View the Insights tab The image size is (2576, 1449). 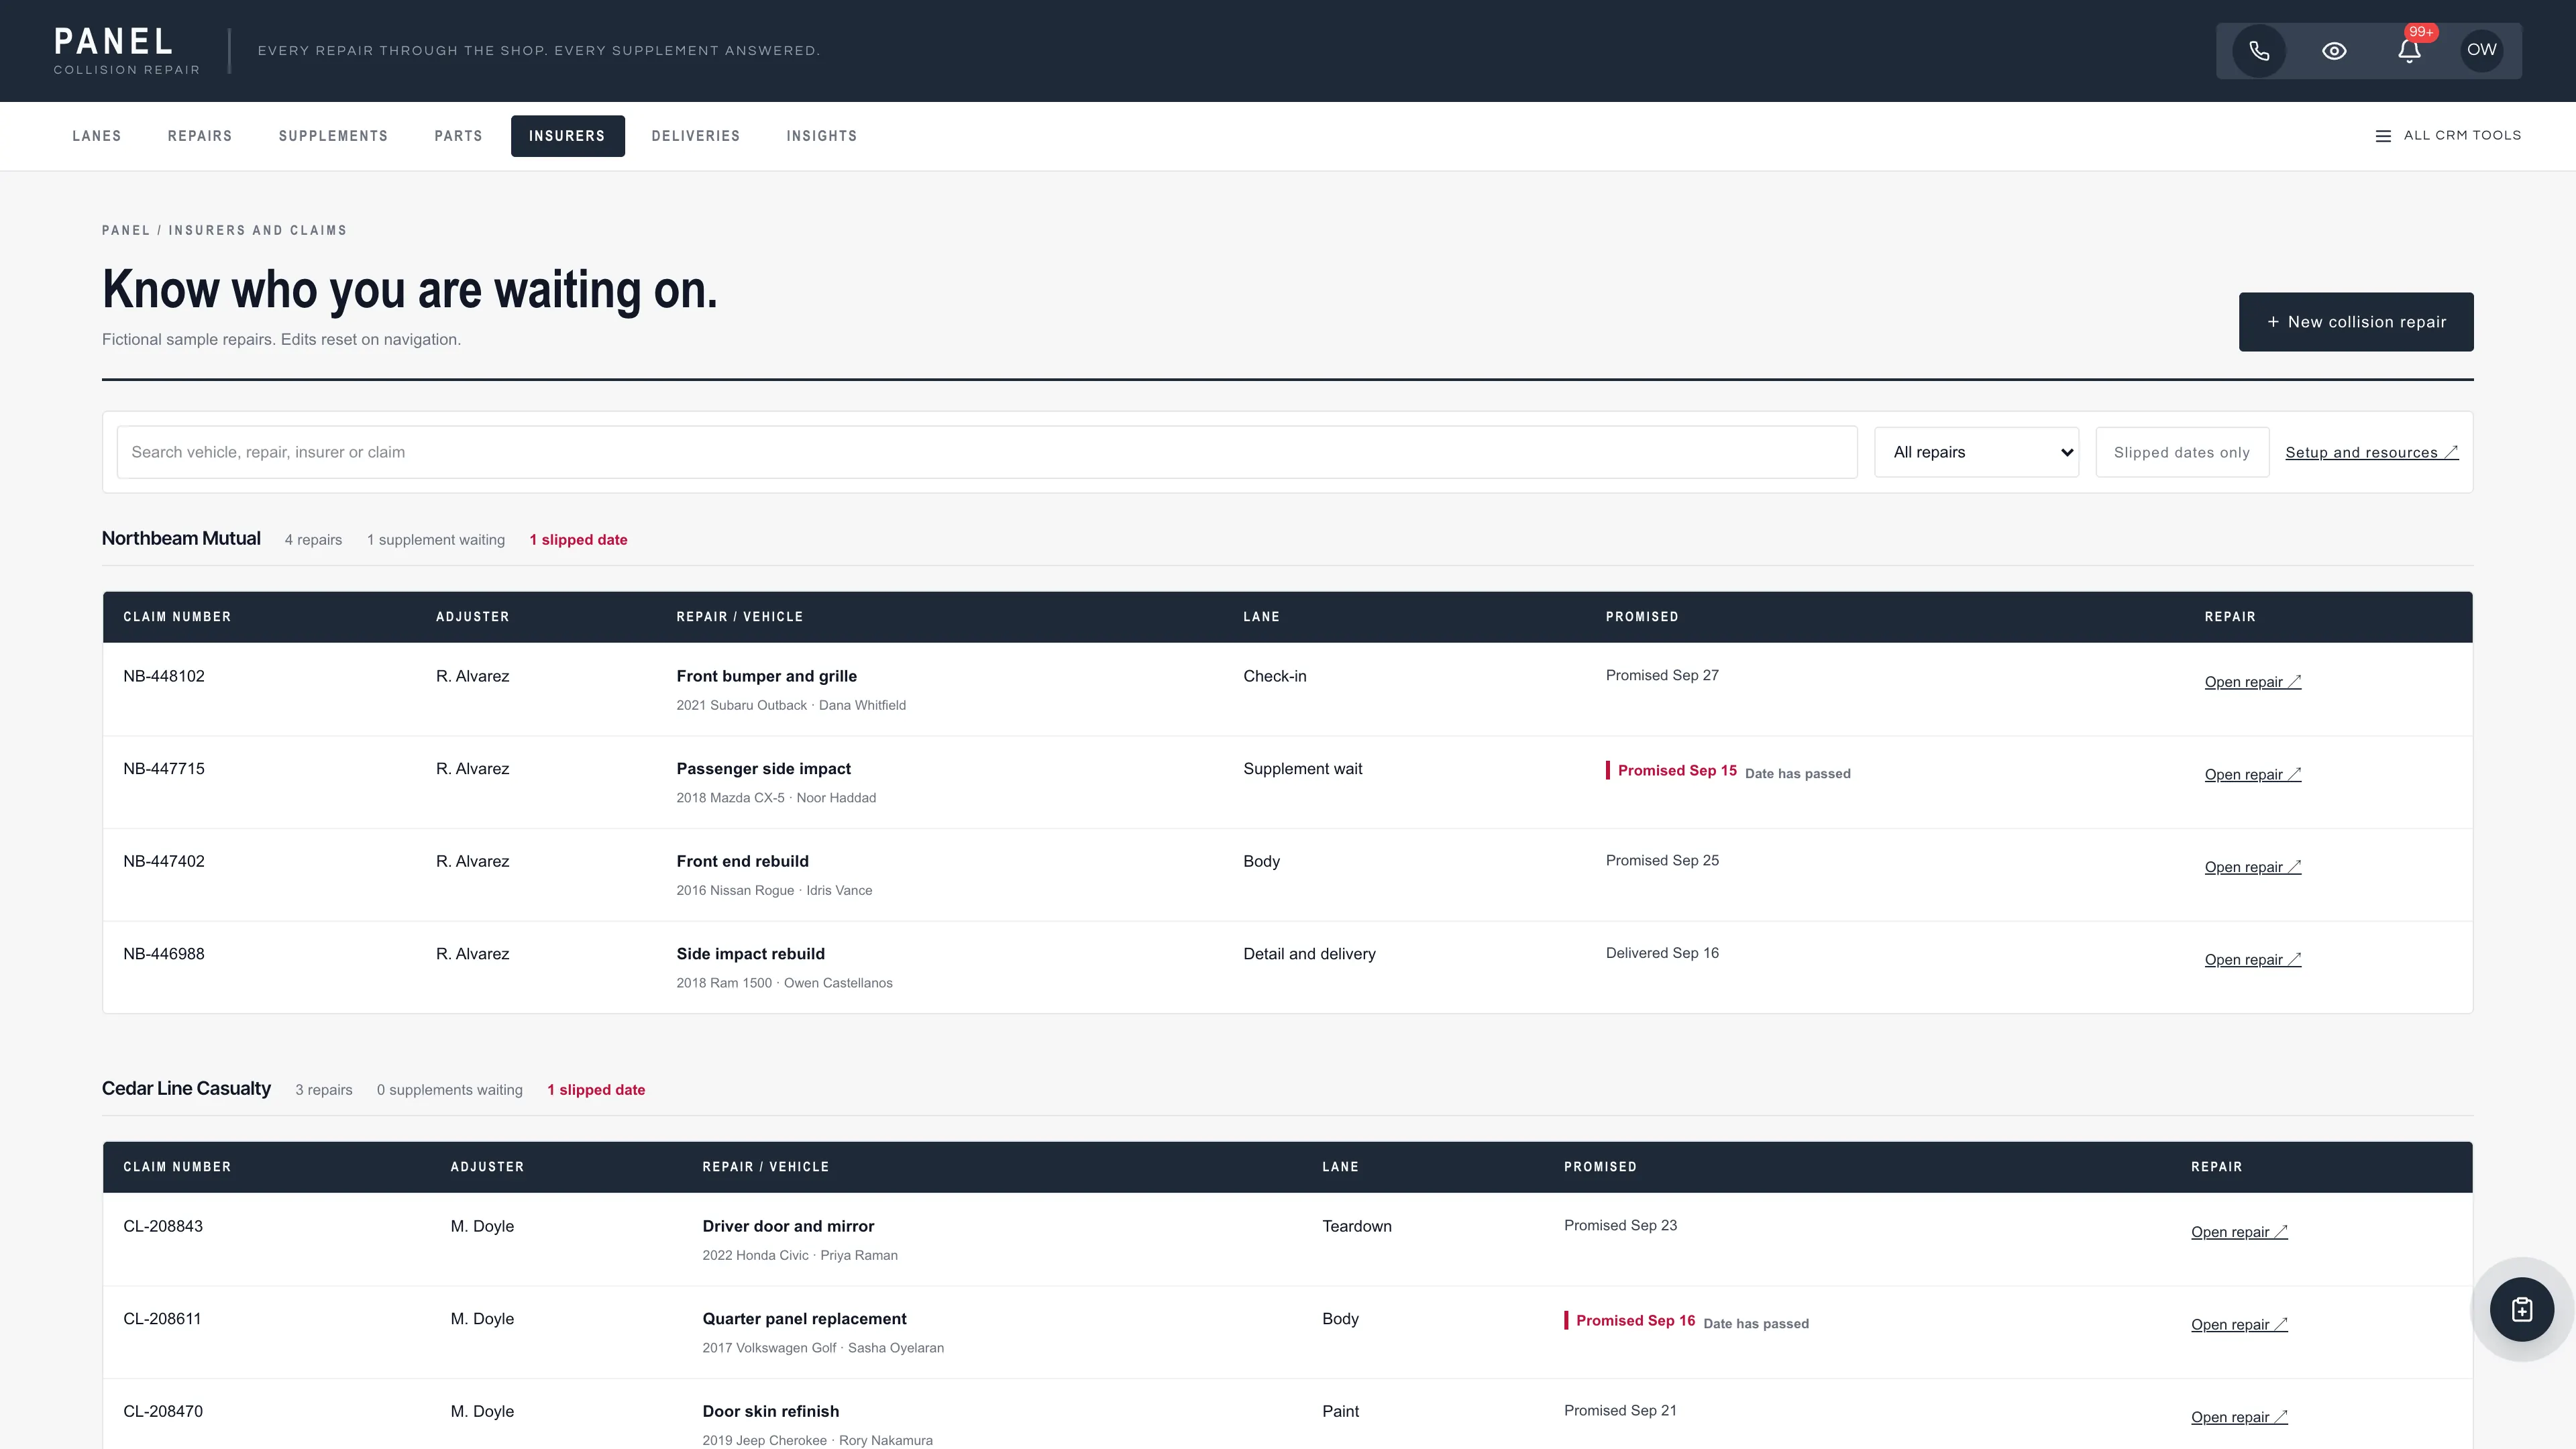click(822, 136)
